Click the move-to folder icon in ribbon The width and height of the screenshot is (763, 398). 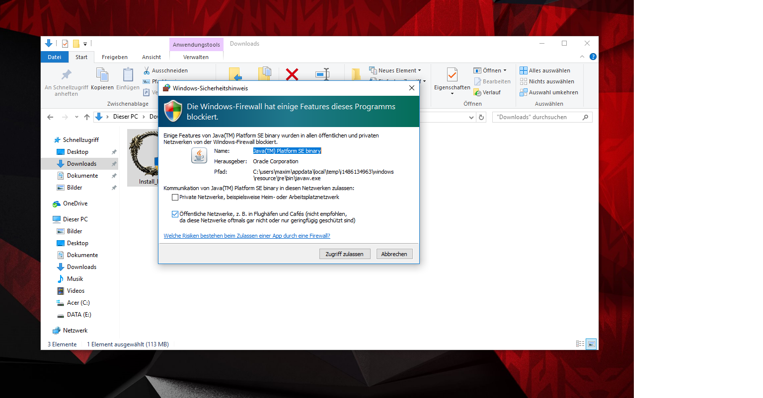pos(235,74)
